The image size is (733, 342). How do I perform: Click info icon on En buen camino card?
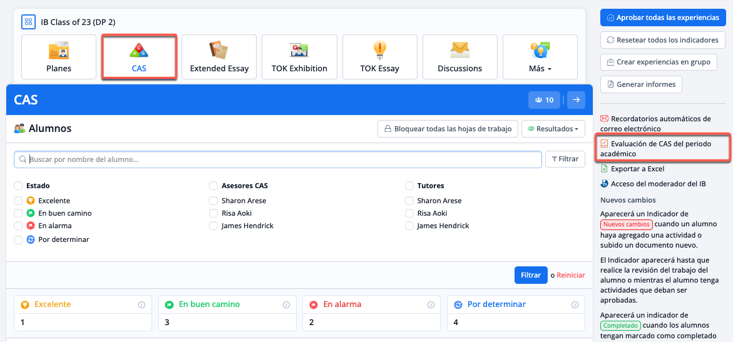286,305
